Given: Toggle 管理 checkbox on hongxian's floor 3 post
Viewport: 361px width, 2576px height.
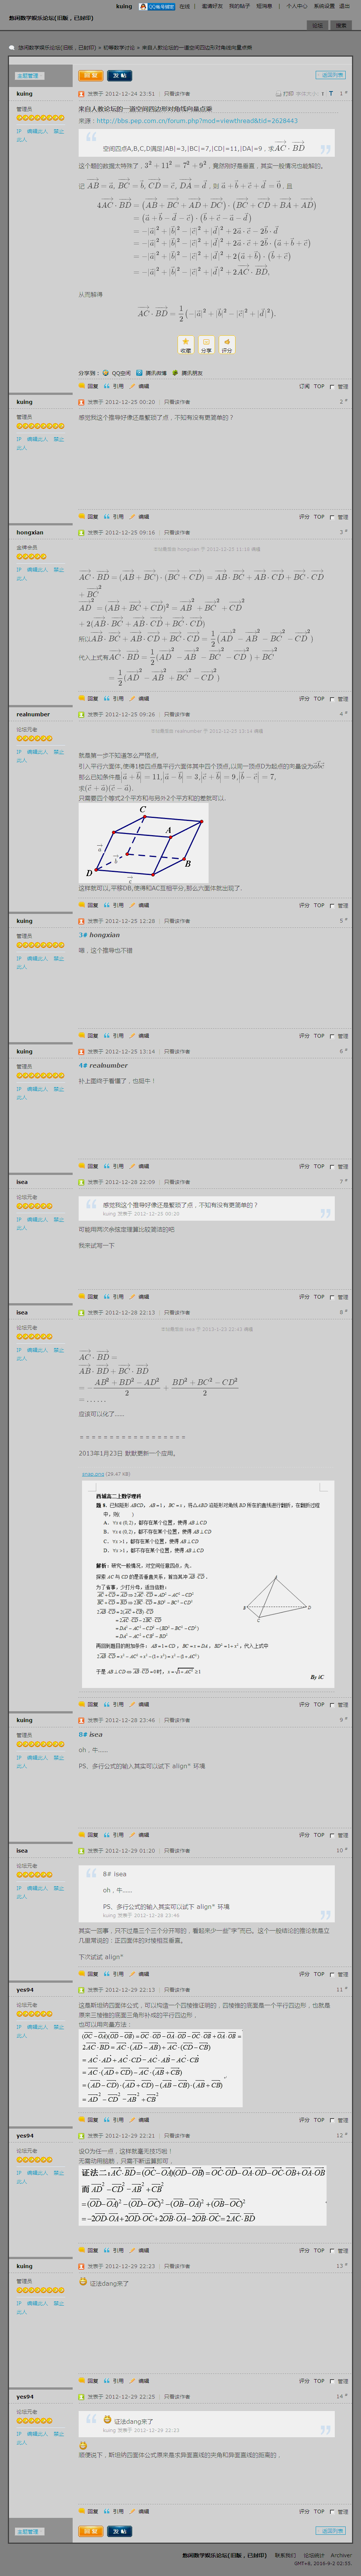Looking at the screenshot, I should pos(332,699).
